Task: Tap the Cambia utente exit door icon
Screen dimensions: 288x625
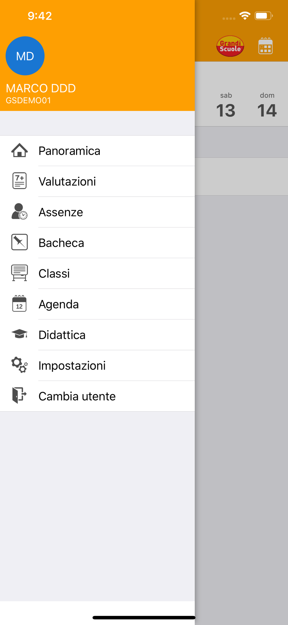Action: [x=19, y=395]
